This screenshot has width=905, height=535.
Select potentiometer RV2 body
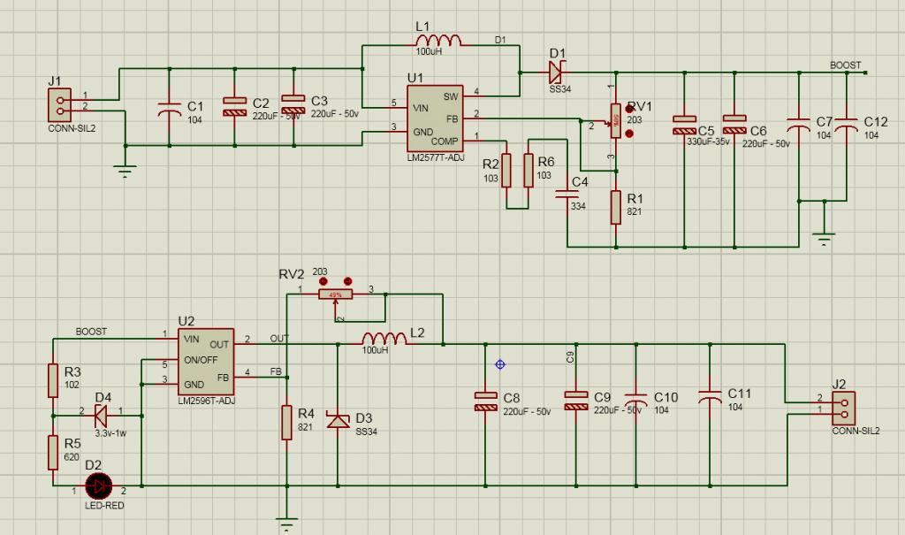point(335,294)
